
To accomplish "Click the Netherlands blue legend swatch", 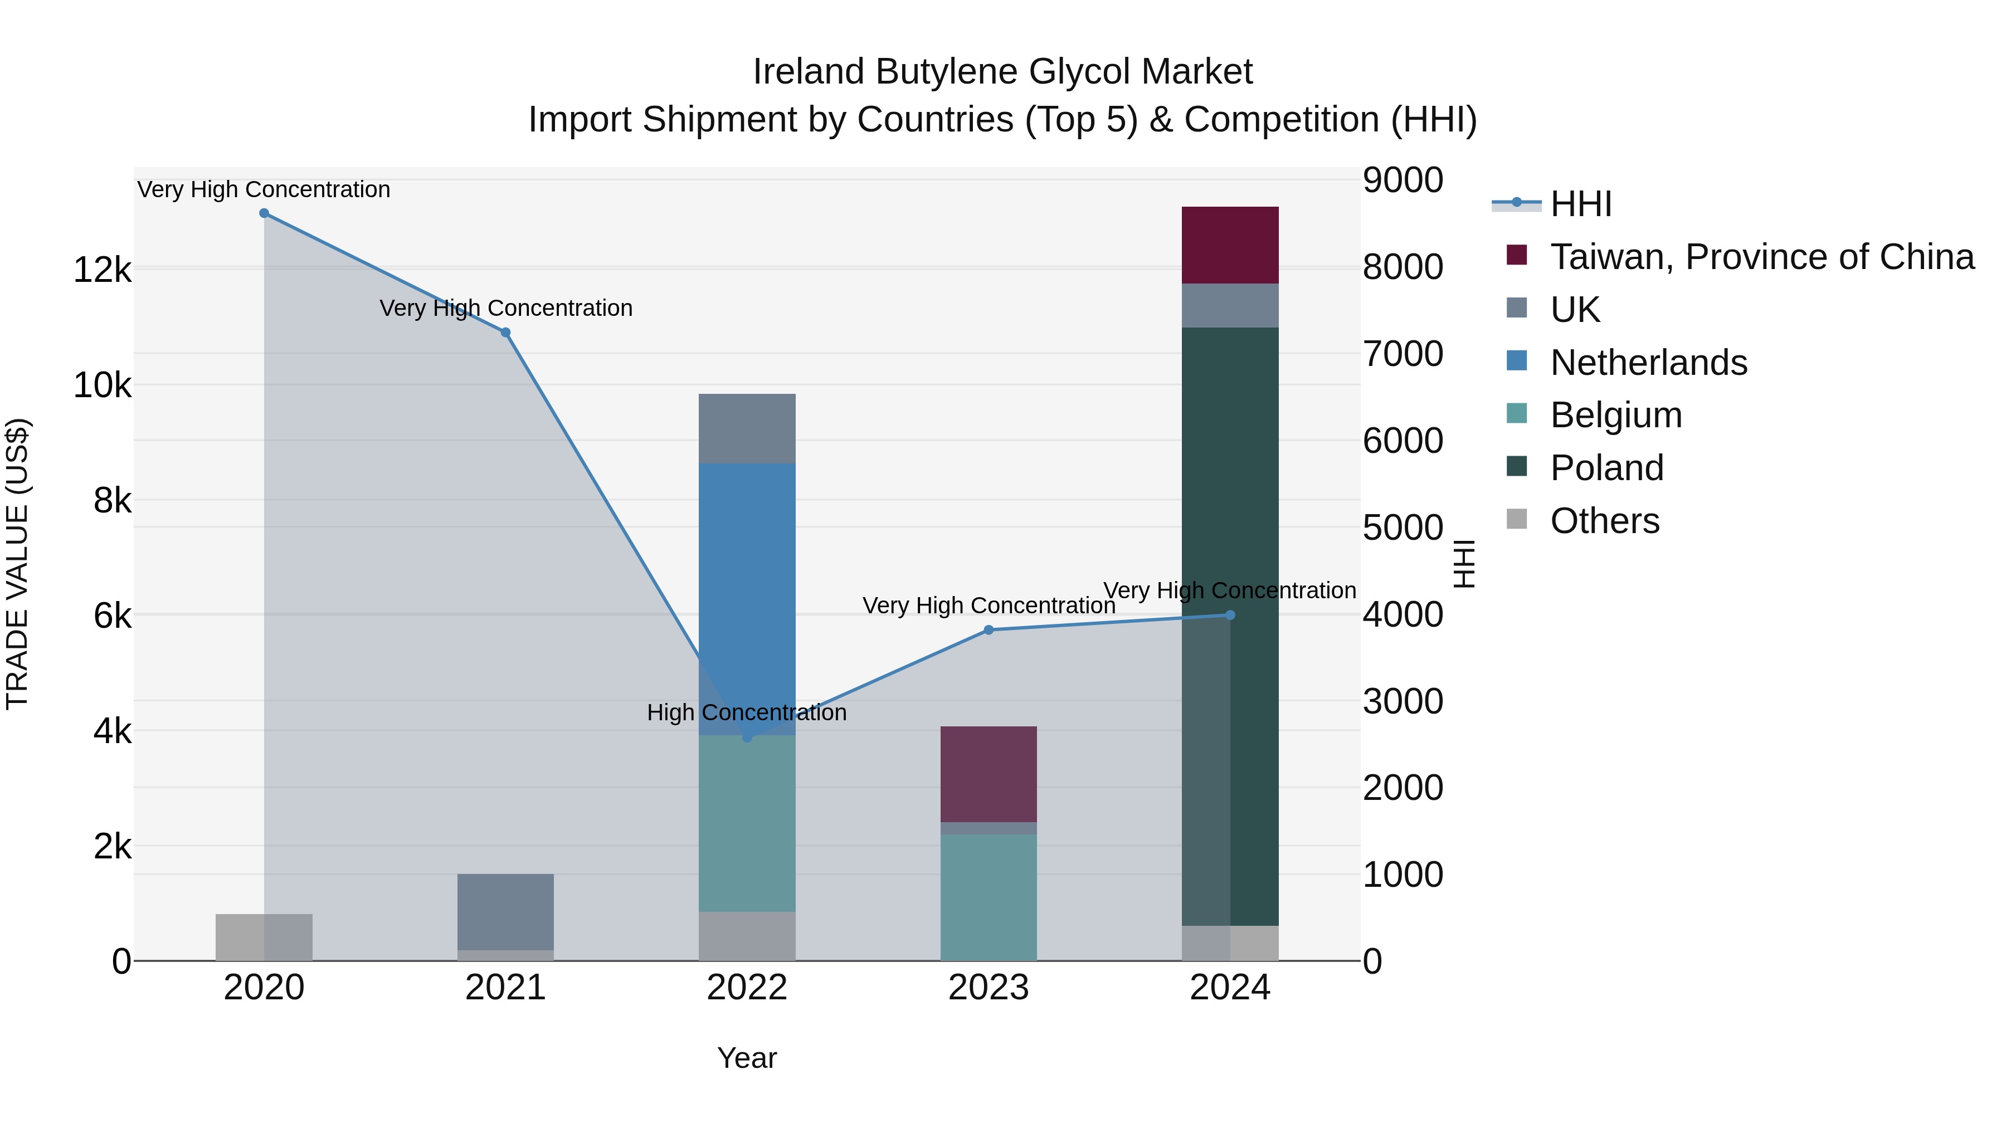I will (x=1517, y=360).
